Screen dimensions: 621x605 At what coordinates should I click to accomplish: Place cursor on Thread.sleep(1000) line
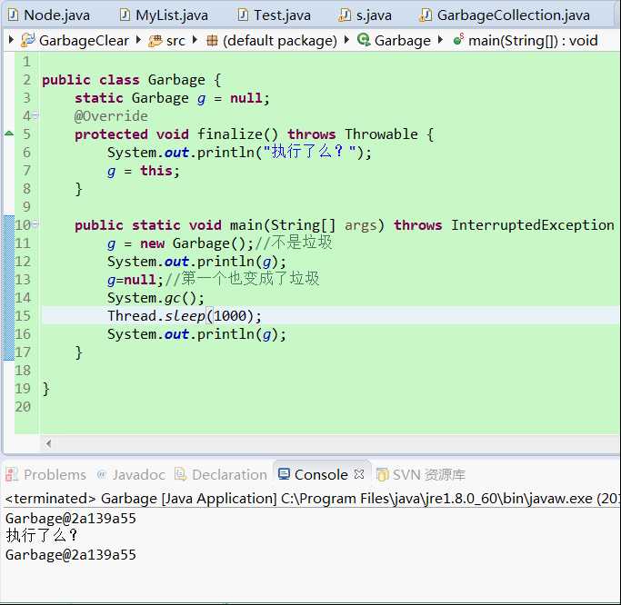pos(185,316)
